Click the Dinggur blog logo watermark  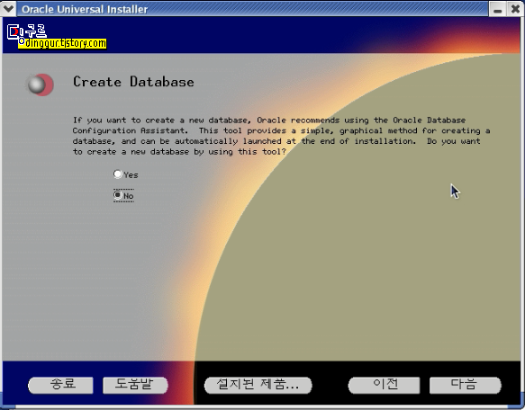[x=27, y=32]
